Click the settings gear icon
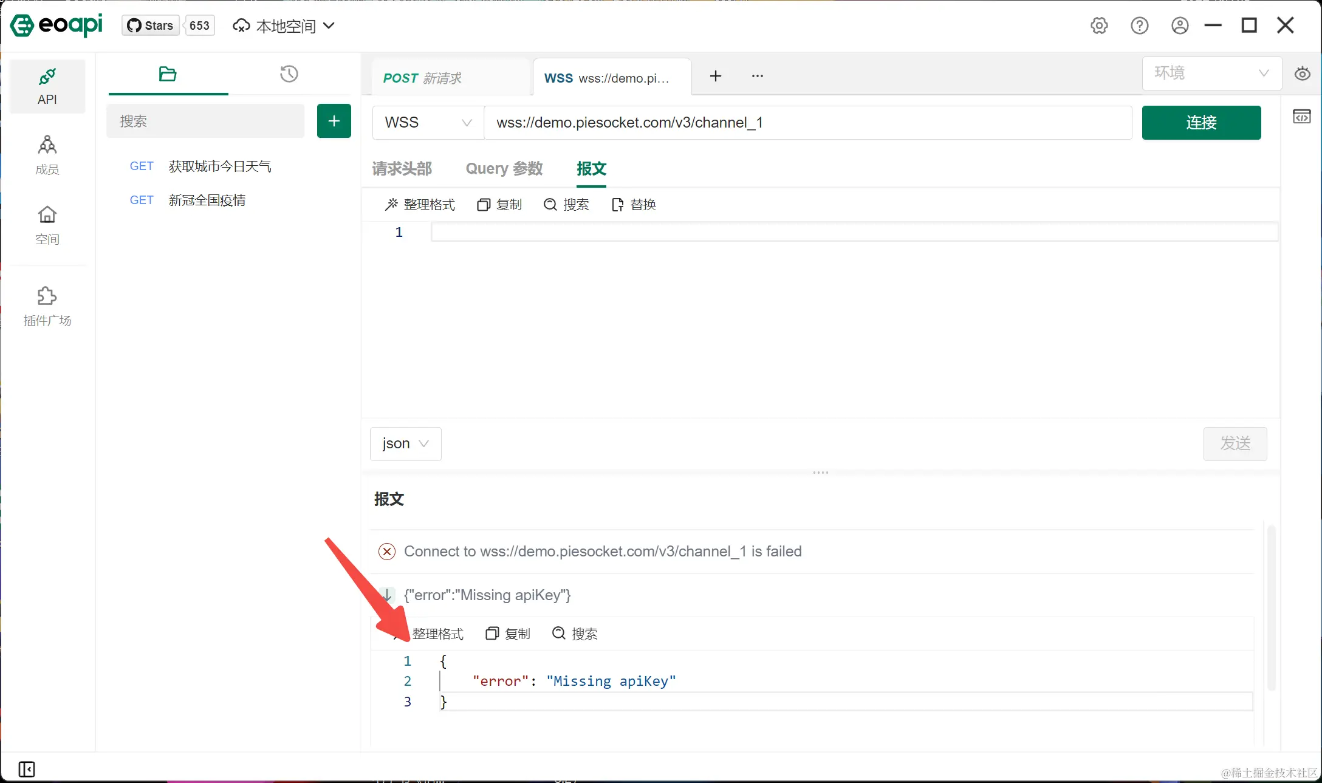 [1099, 26]
